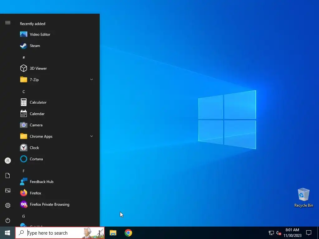Open Firefox Private Browsing
Screen dimensions: 319x239
point(57,204)
